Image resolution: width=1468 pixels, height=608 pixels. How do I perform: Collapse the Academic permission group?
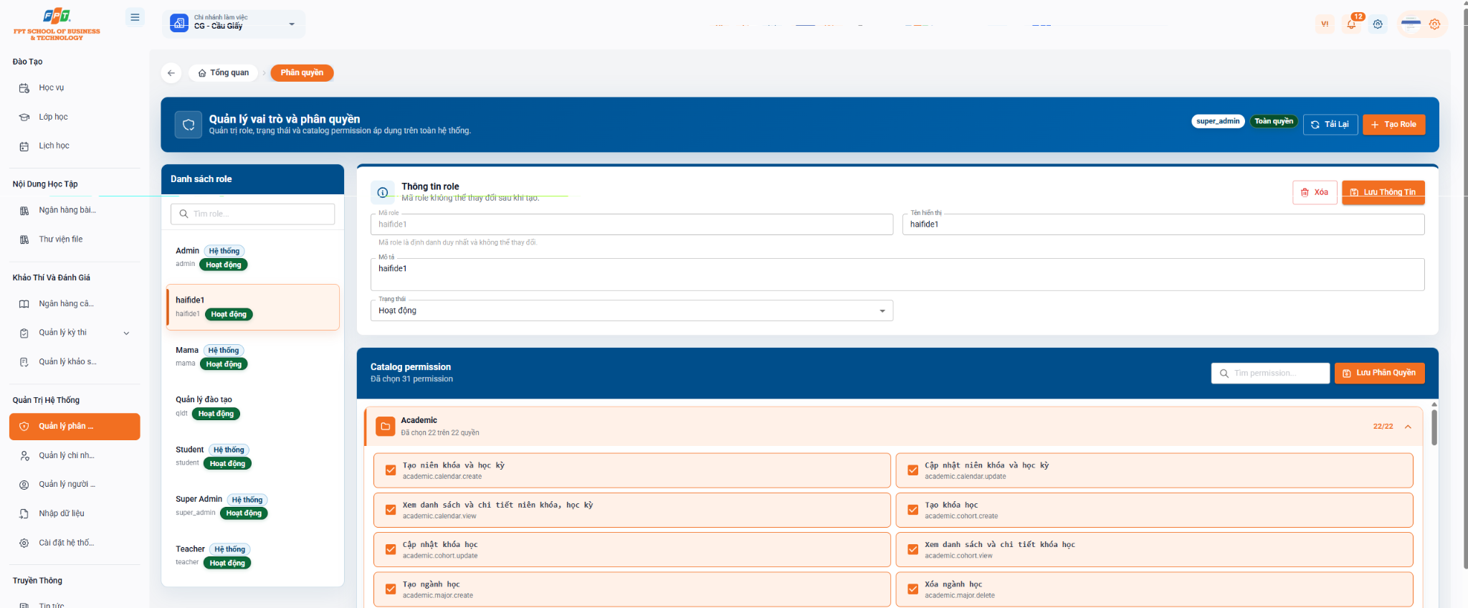click(1408, 427)
